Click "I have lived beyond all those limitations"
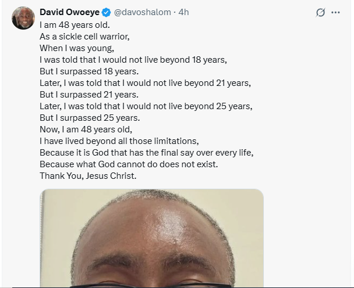 118,141
